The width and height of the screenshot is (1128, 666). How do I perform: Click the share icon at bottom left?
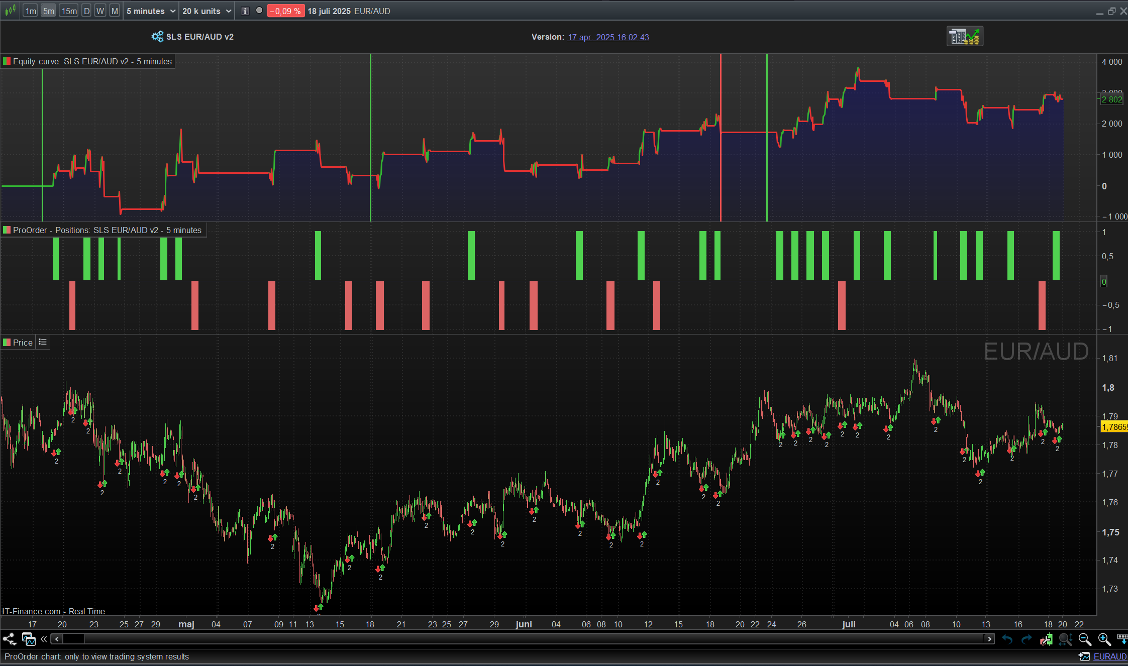(x=10, y=639)
